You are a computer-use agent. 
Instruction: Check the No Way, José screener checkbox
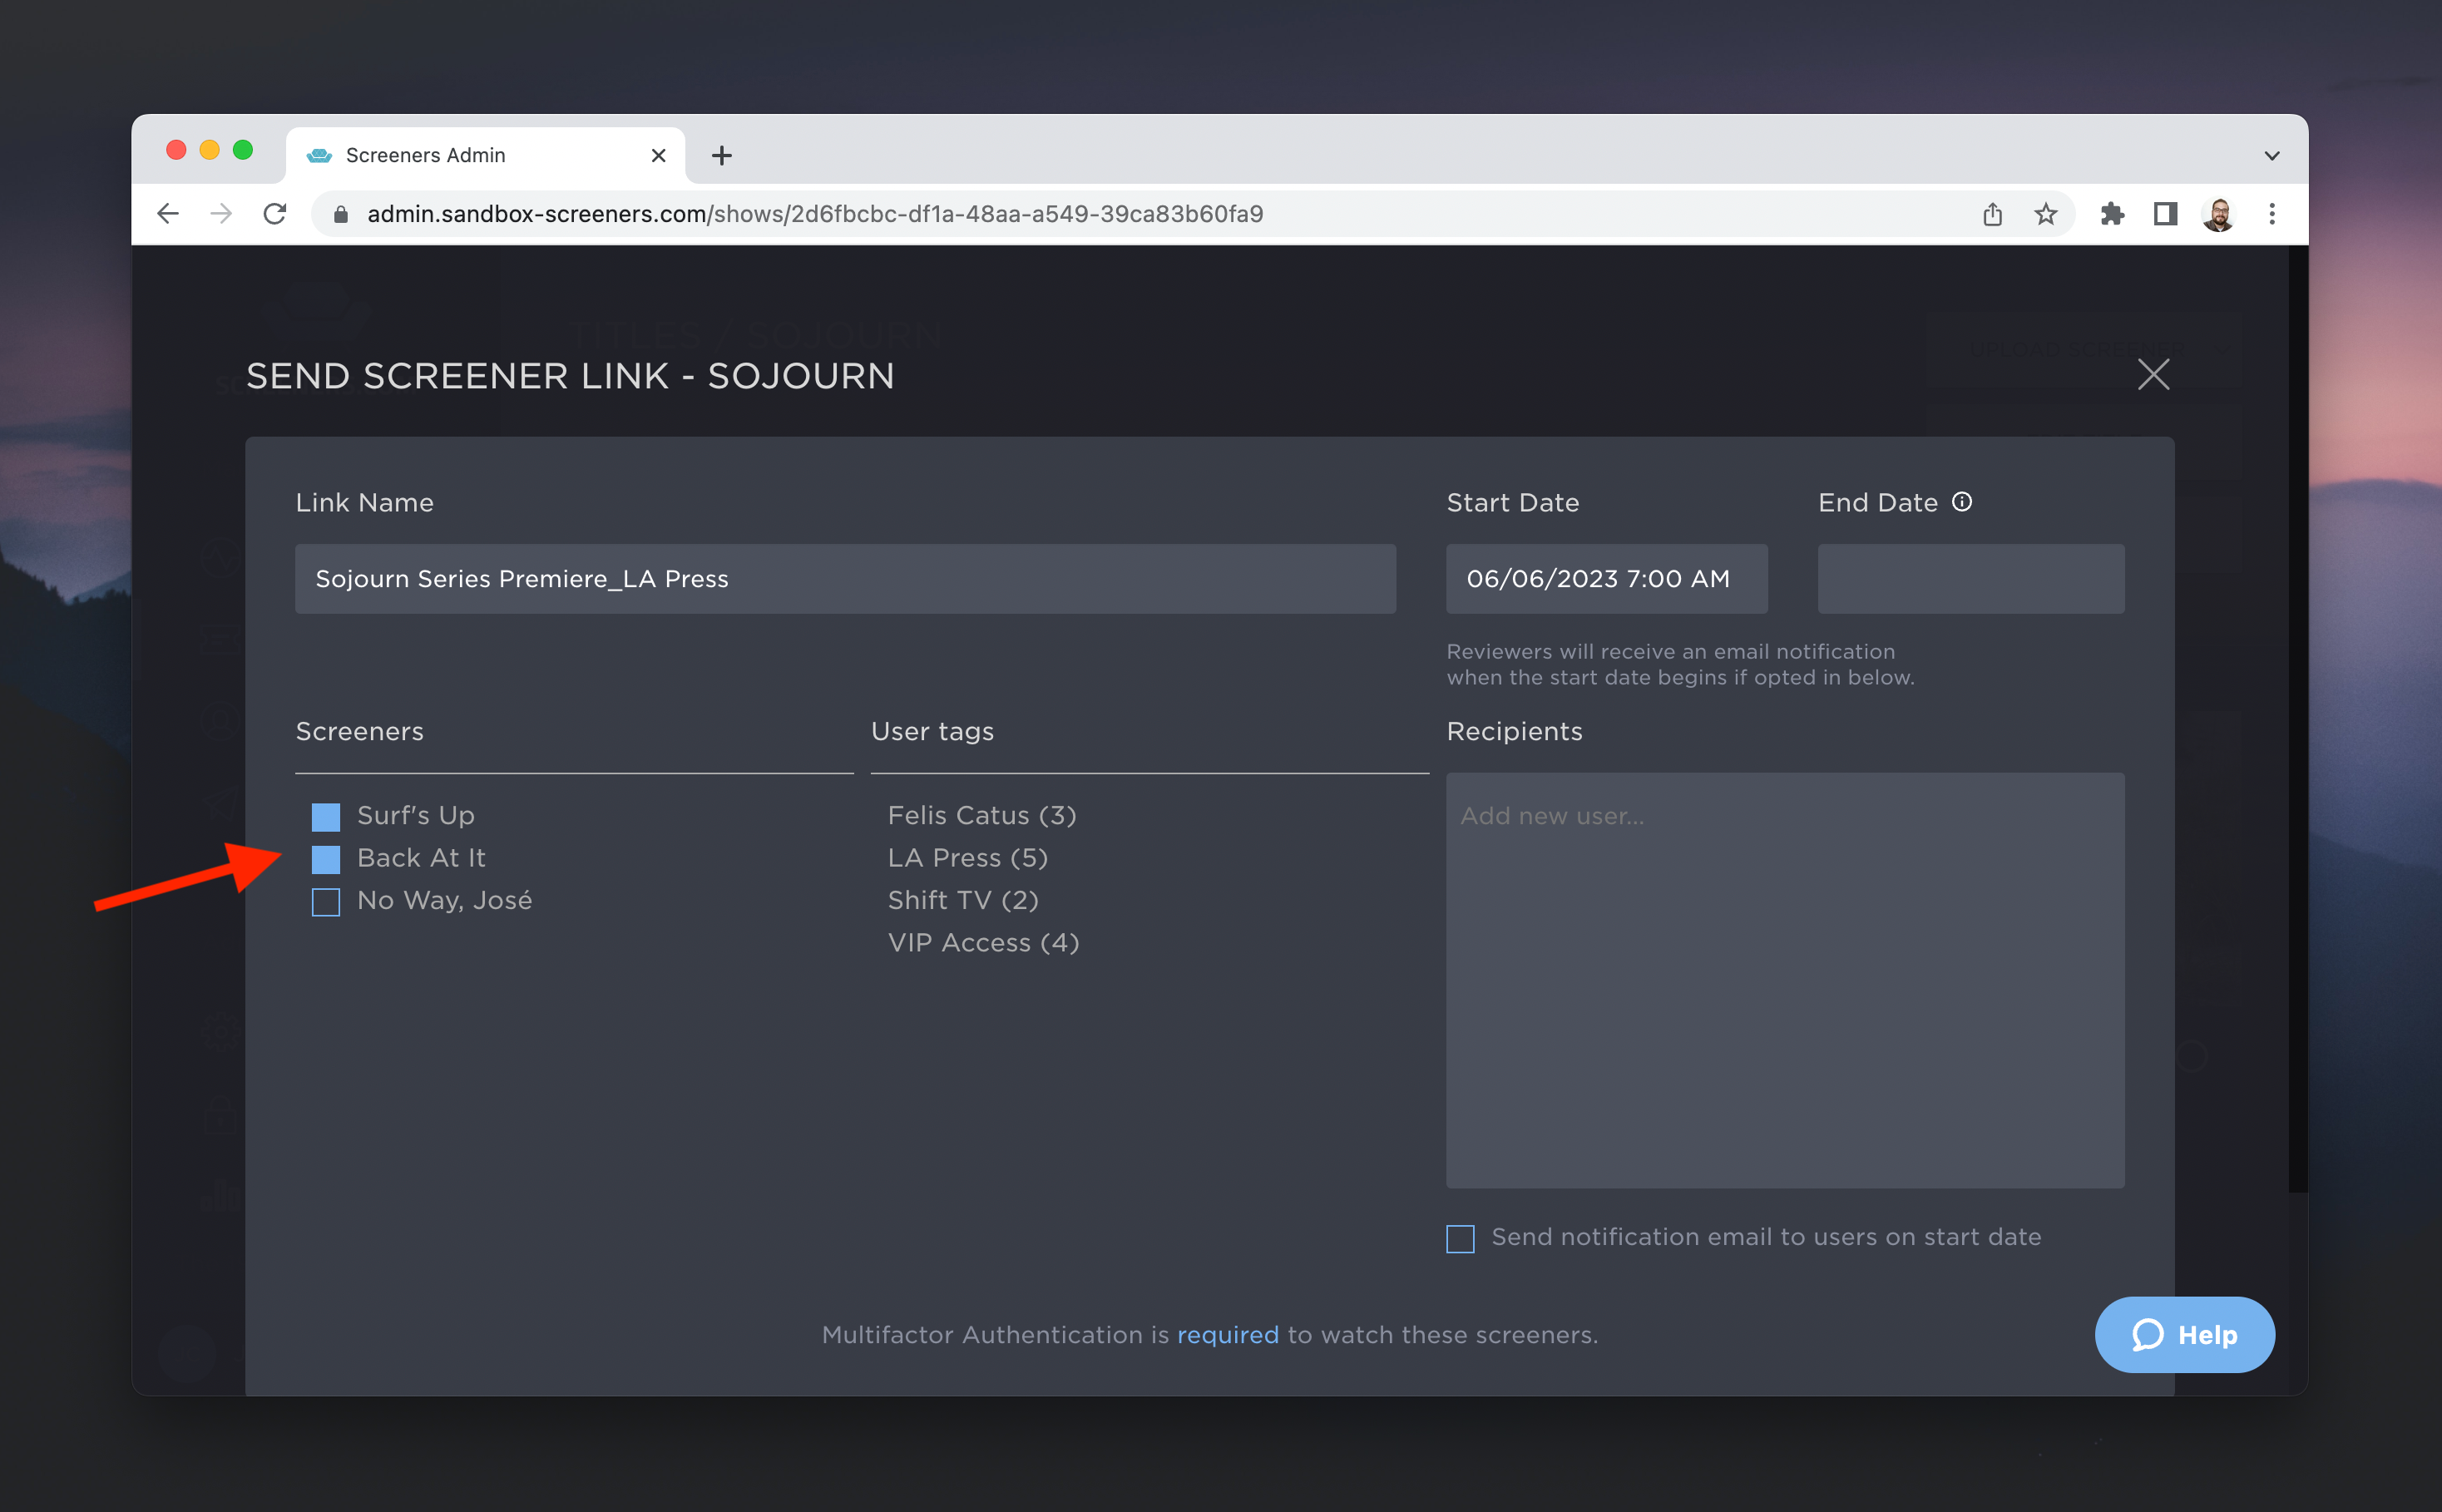click(326, 902)
